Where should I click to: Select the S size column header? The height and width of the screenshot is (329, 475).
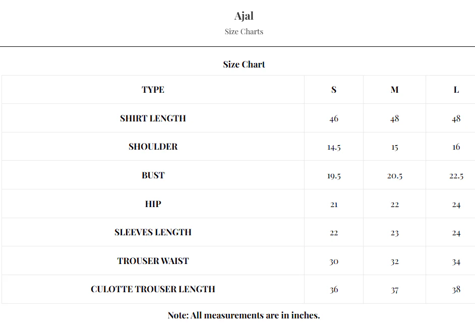pyautogui.click(x=334, y=90)
